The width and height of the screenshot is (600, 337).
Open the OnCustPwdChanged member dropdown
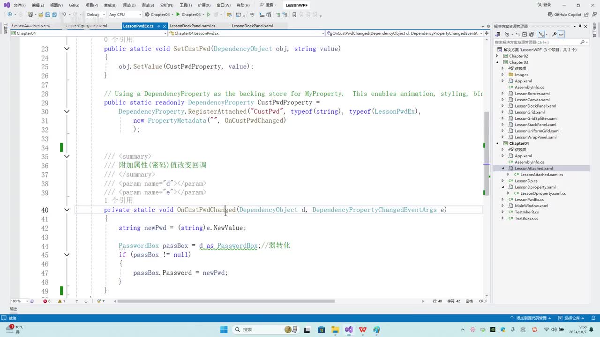[x=405, y=34]
